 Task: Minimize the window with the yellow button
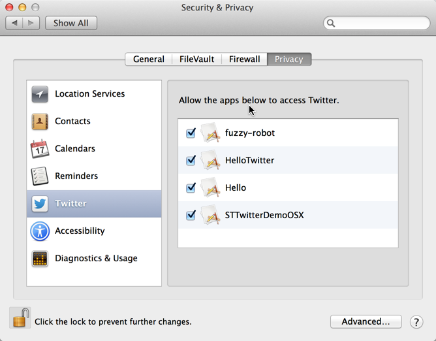coord(22,7)
